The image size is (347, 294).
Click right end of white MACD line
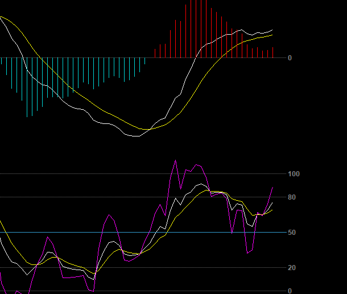click(272, 30)
